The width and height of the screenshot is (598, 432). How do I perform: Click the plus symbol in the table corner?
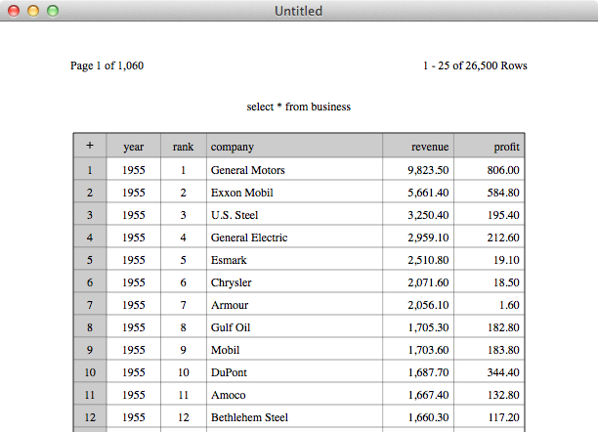[x=90, y=146]
